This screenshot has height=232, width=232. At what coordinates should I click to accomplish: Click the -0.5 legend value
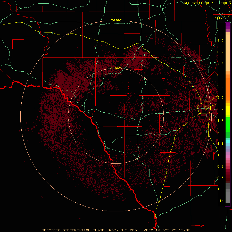tap(220, 178)
